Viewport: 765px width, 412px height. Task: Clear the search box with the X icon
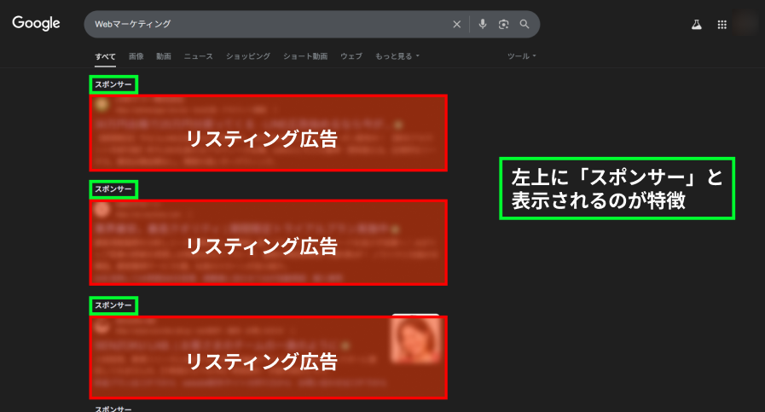tap(456, 25)
